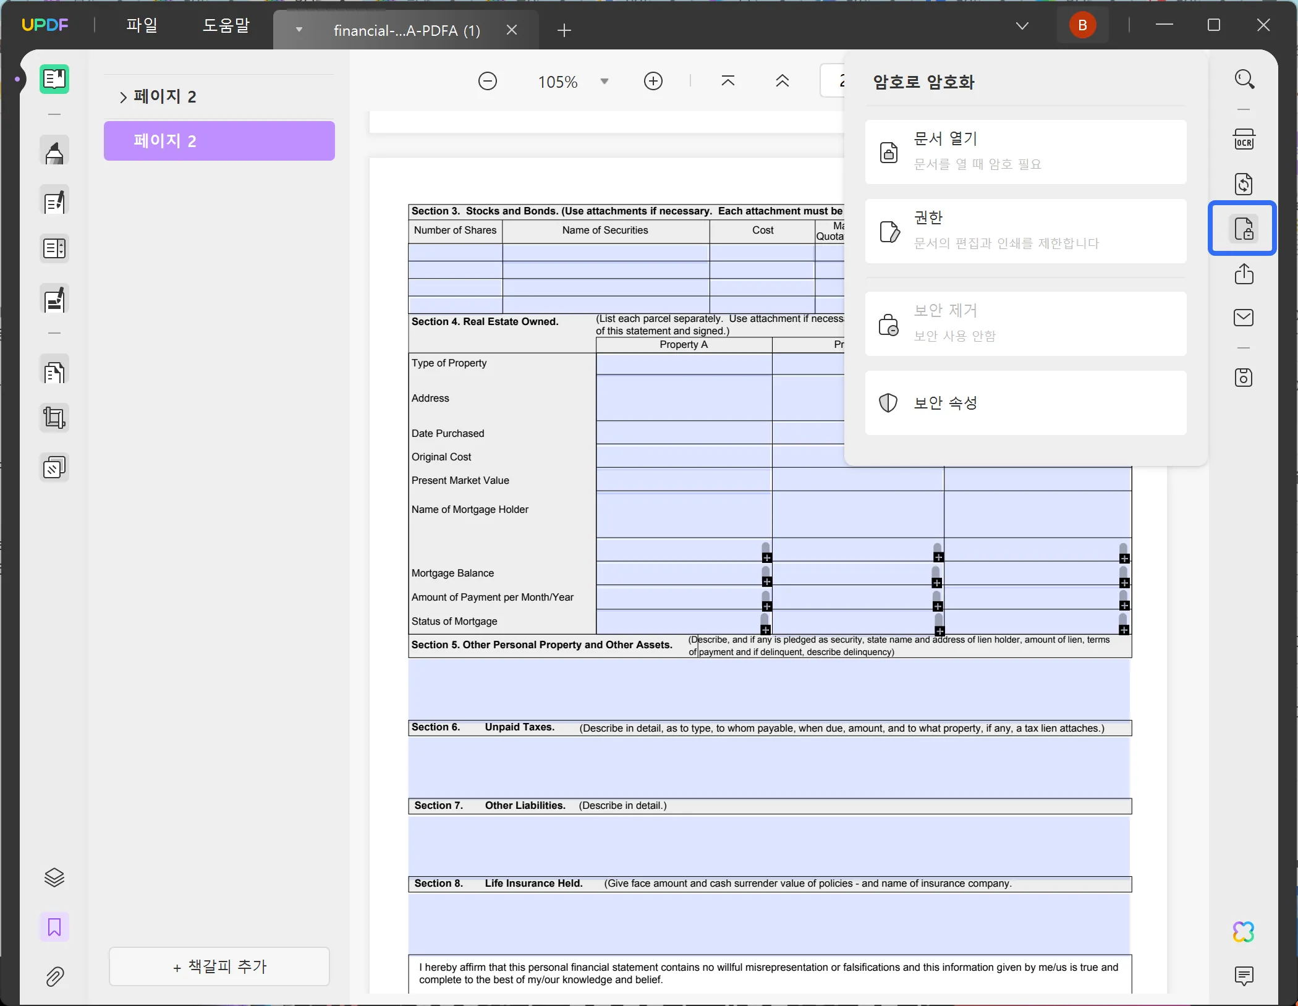Viewport: 1298px width, 1006px height.
Task: Click the user account avatar B
Action: [1082, 25]
